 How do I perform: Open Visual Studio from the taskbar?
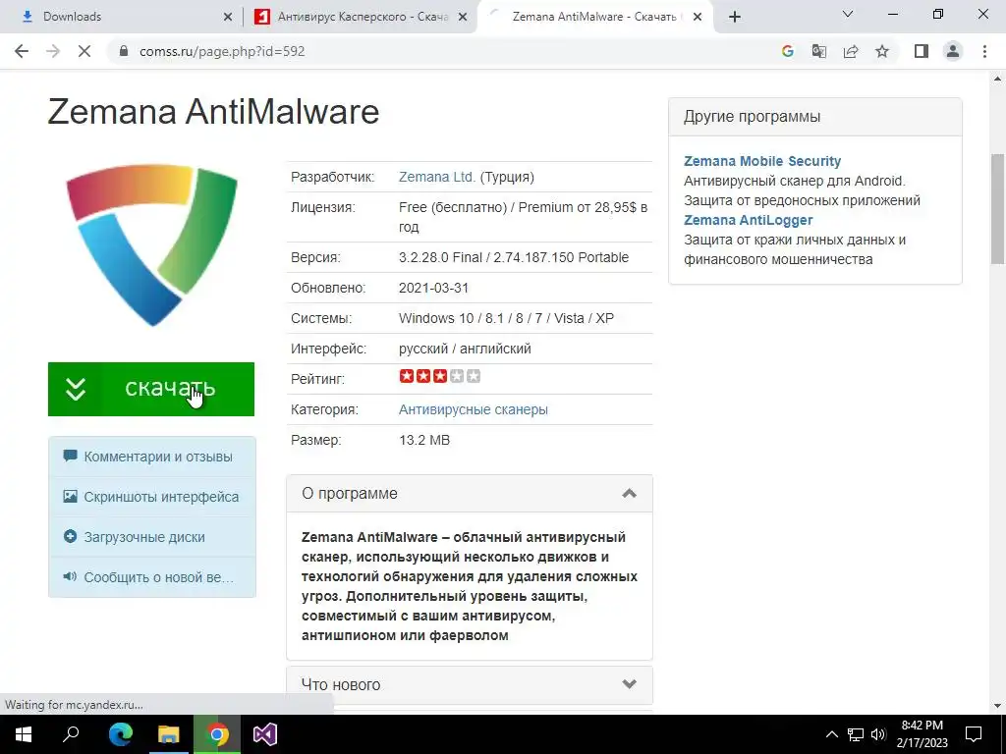[265, 734]
